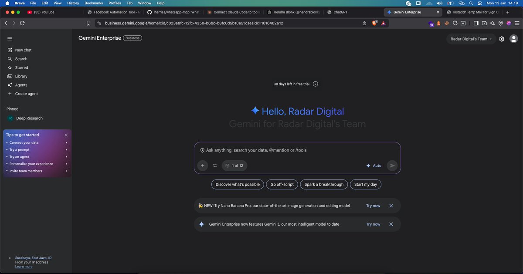Click free trial info icon

tap(316, 84)
